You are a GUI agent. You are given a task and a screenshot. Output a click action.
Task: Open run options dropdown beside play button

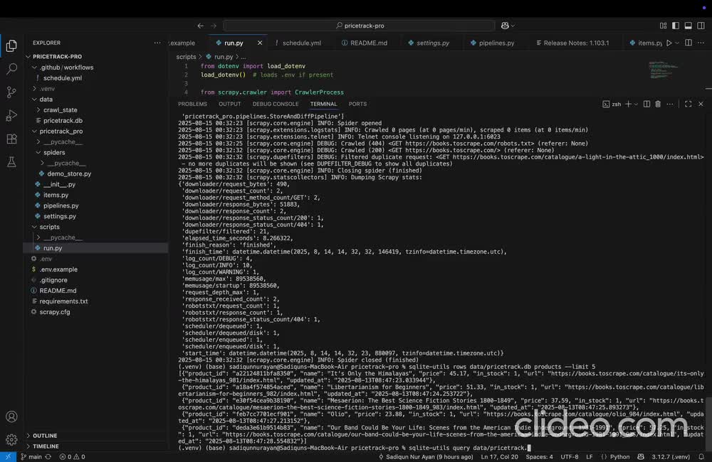click(677, 43)
